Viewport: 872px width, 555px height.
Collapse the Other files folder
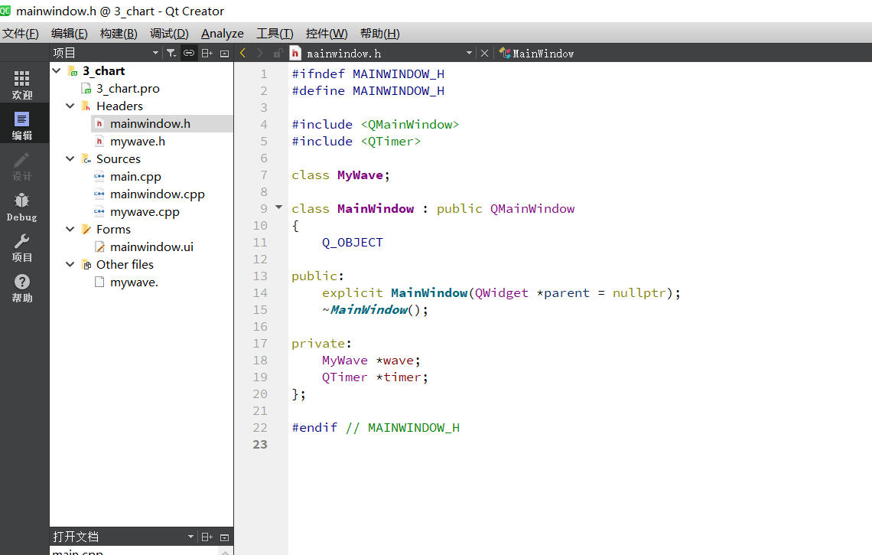tap(70, 264)
